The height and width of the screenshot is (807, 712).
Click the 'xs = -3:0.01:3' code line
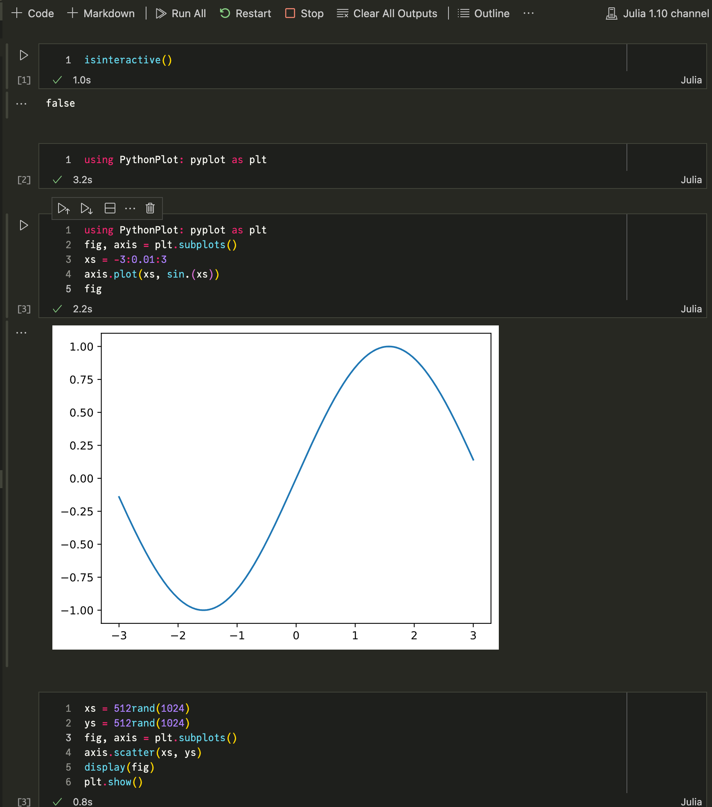(x=125, y=260)
